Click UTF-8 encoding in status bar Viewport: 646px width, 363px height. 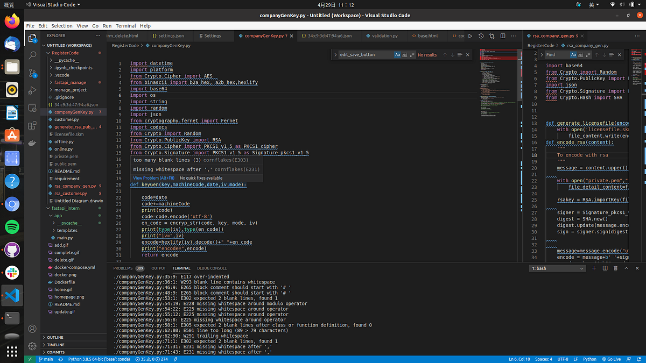click(563, 359)
